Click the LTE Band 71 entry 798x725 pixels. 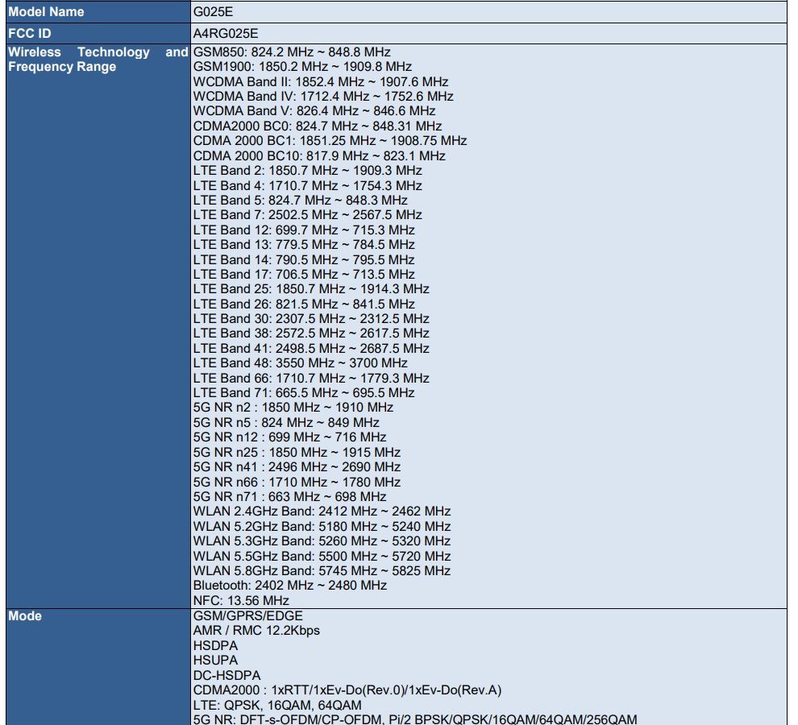click(x=304, y=393)
